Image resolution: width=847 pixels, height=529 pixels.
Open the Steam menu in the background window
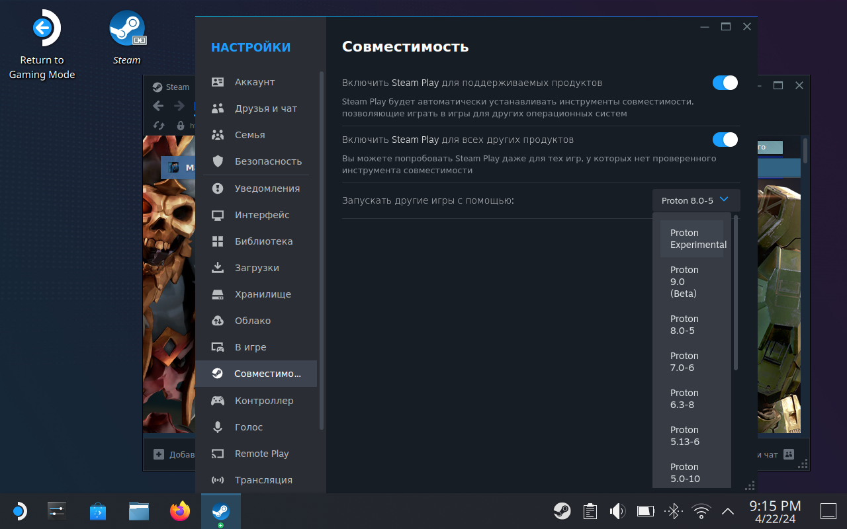coord(171,87)
